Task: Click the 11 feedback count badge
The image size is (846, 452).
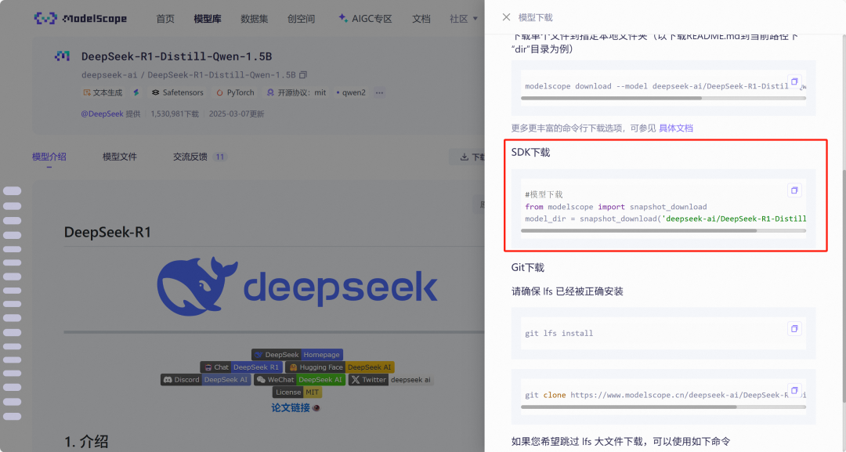Action: (219, 157)
